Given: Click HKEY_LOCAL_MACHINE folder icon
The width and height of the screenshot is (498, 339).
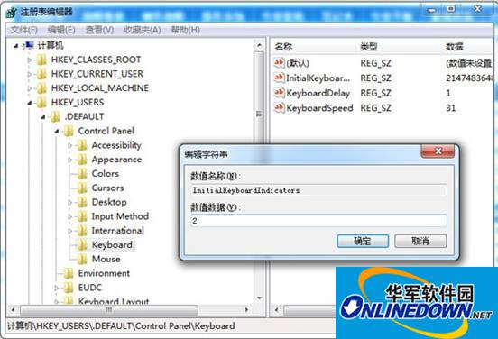Looking at the screenshot, I should coord(41,88).
